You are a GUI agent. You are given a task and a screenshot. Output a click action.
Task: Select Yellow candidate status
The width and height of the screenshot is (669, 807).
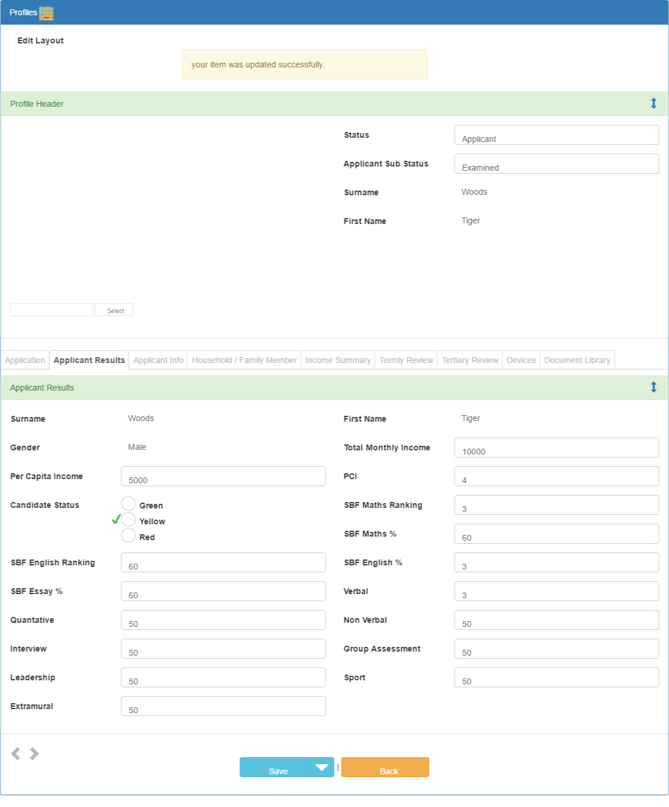(x=129, y=520)
